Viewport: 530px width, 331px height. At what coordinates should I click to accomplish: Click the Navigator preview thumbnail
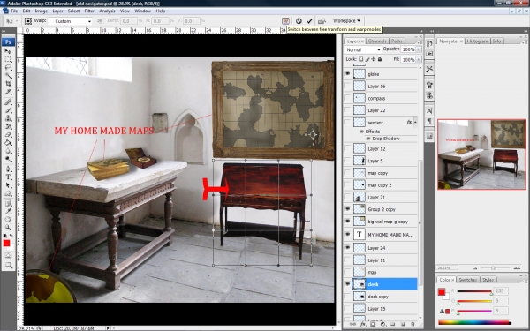[x=481, y=154]
